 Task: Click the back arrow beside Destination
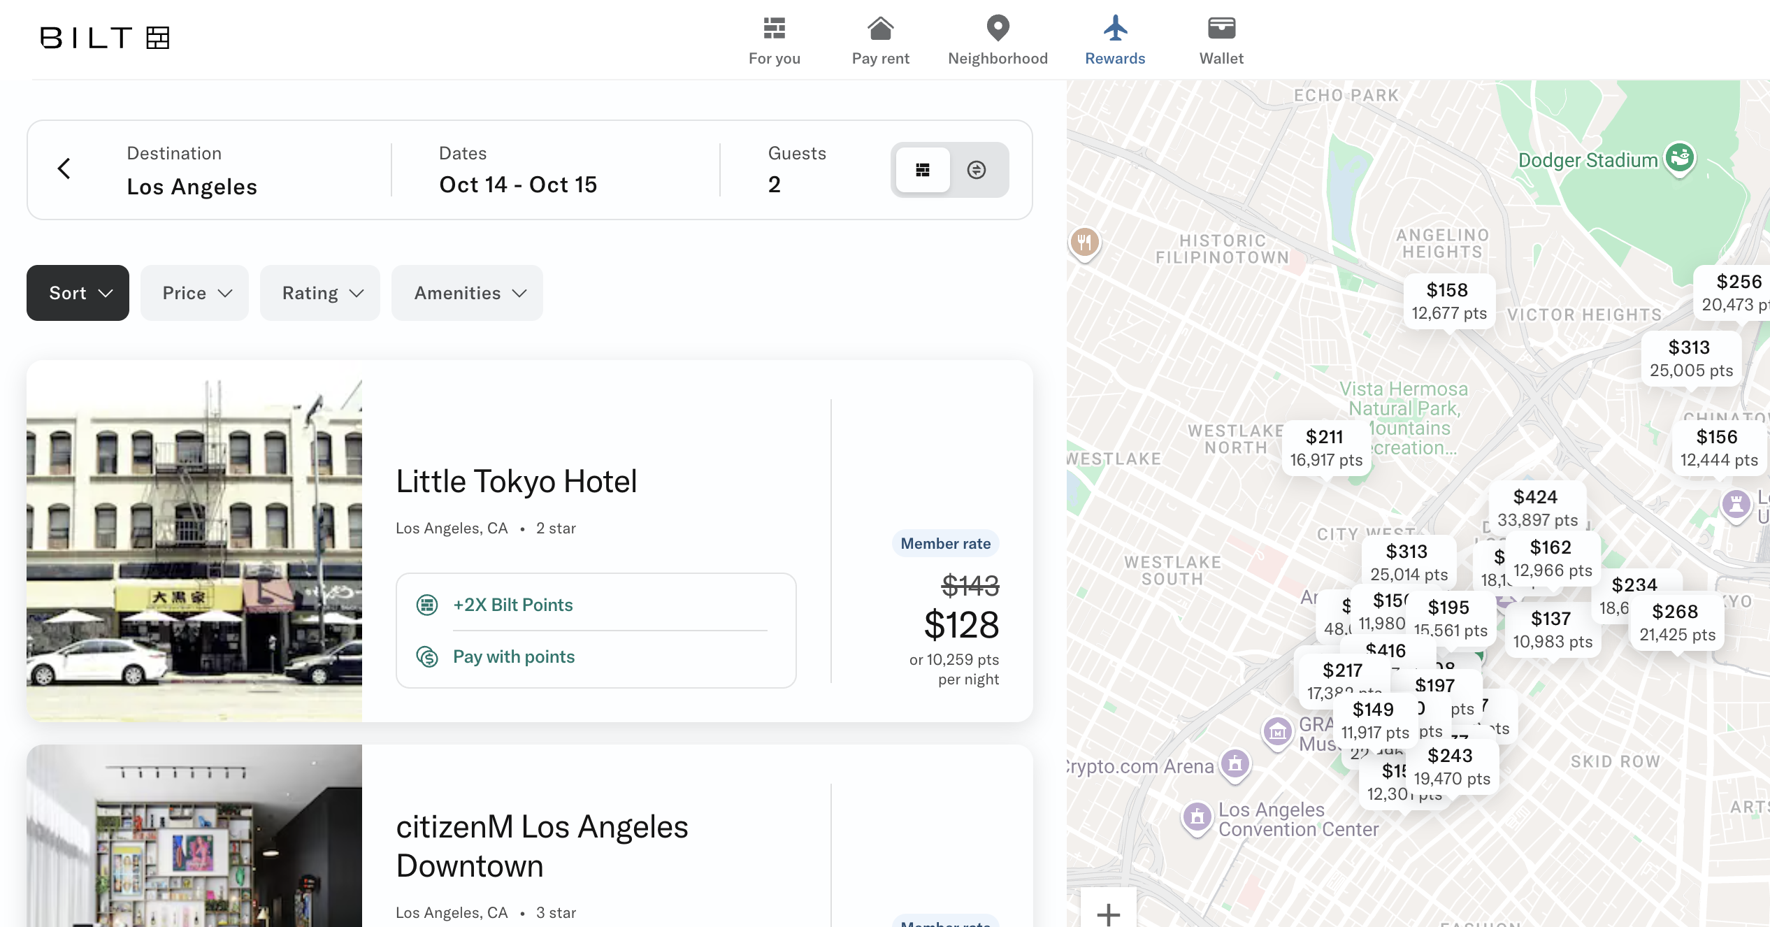(64, 168)
